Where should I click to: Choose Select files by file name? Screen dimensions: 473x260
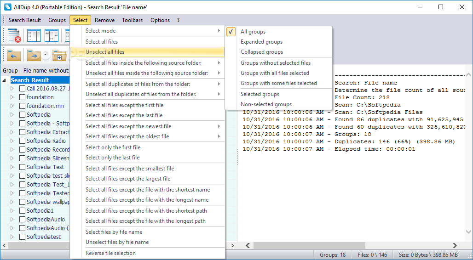pos(148,232)
